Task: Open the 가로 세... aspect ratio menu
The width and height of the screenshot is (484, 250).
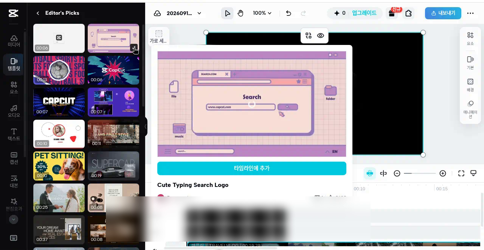Action: pos(158,37)
